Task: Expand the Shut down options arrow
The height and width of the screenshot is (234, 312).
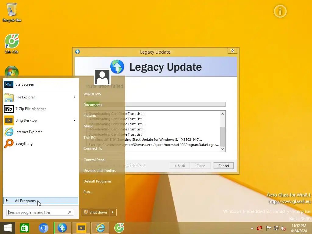Action: click(113, 212)
